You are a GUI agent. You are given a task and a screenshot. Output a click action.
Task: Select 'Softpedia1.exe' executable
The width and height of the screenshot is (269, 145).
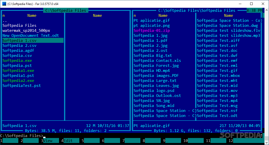coord(18,71)
